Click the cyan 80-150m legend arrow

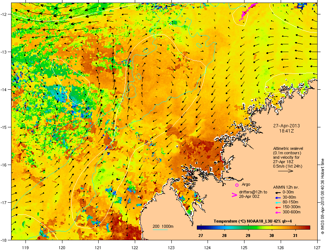click(x=277, y=202)
